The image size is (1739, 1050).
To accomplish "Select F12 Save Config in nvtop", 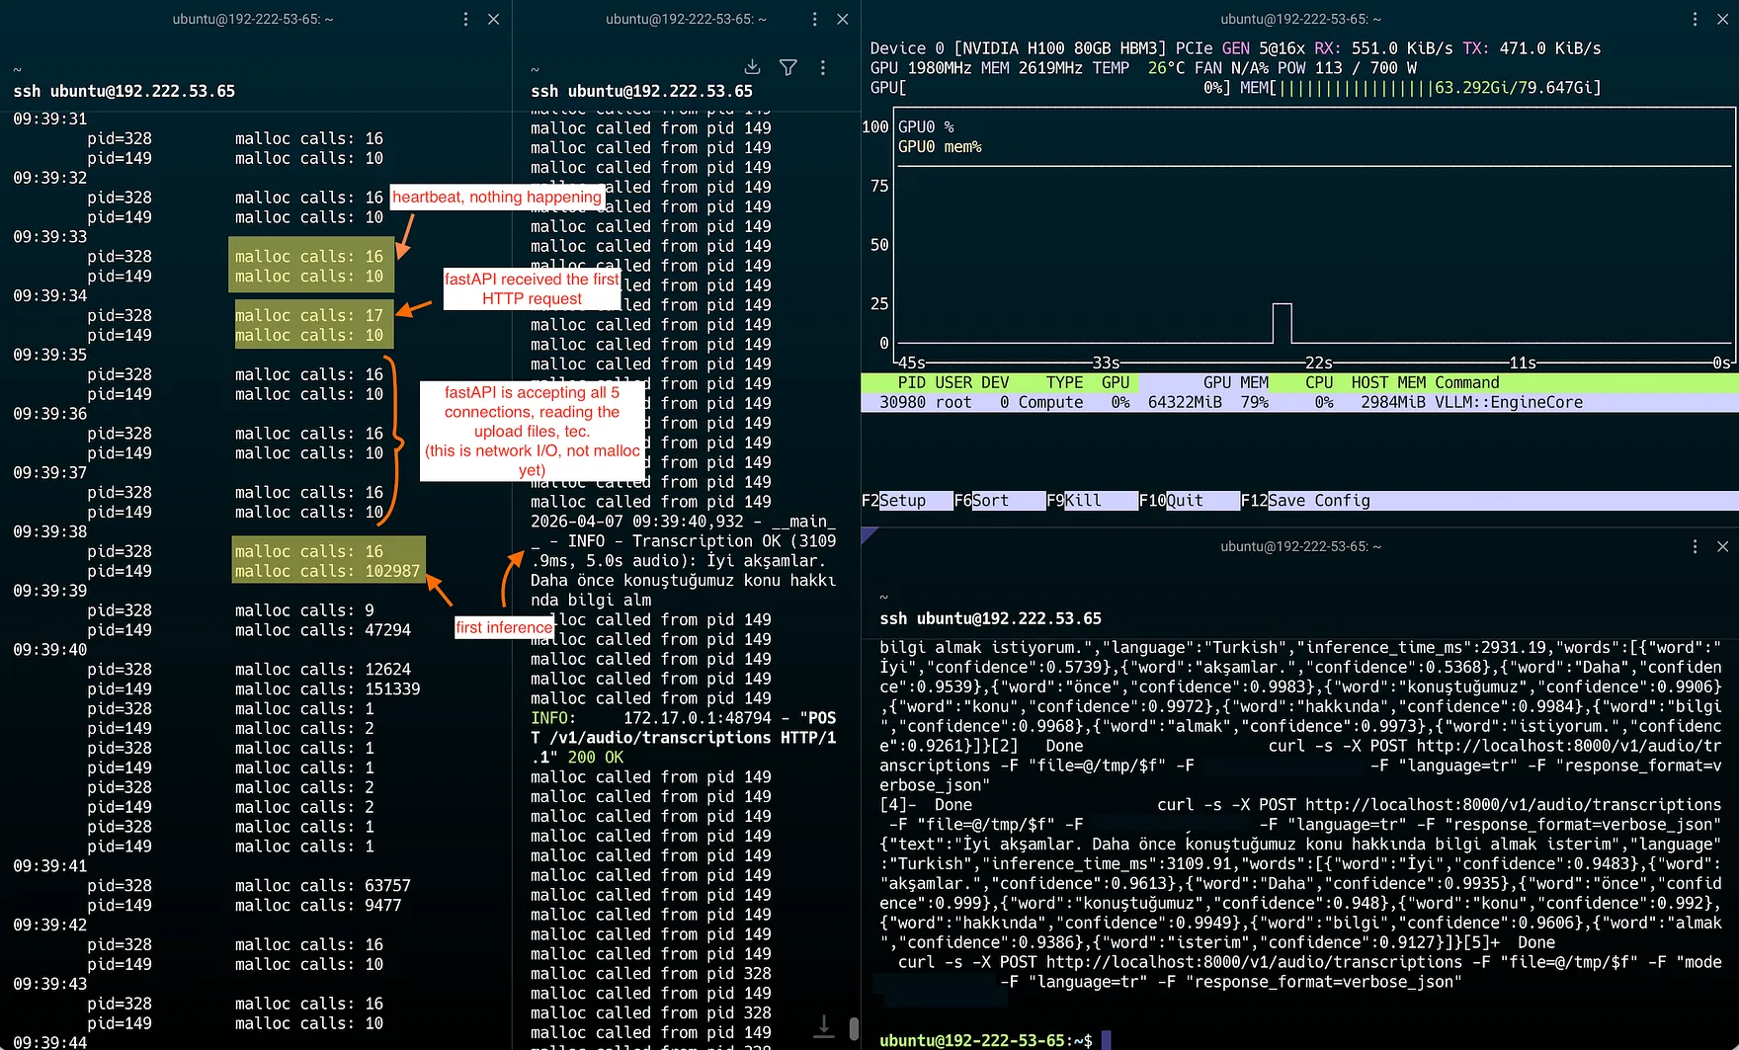I will 1305,501.
